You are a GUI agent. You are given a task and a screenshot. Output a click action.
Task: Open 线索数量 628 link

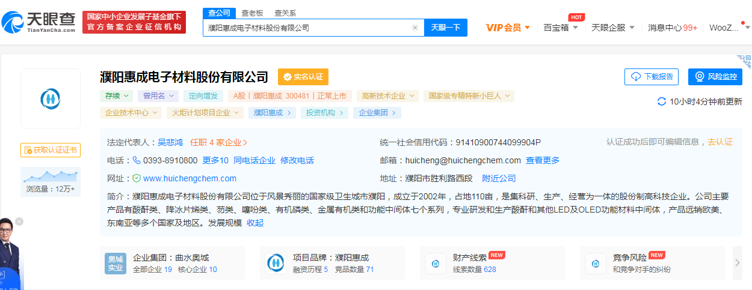[x=475, y=270]
